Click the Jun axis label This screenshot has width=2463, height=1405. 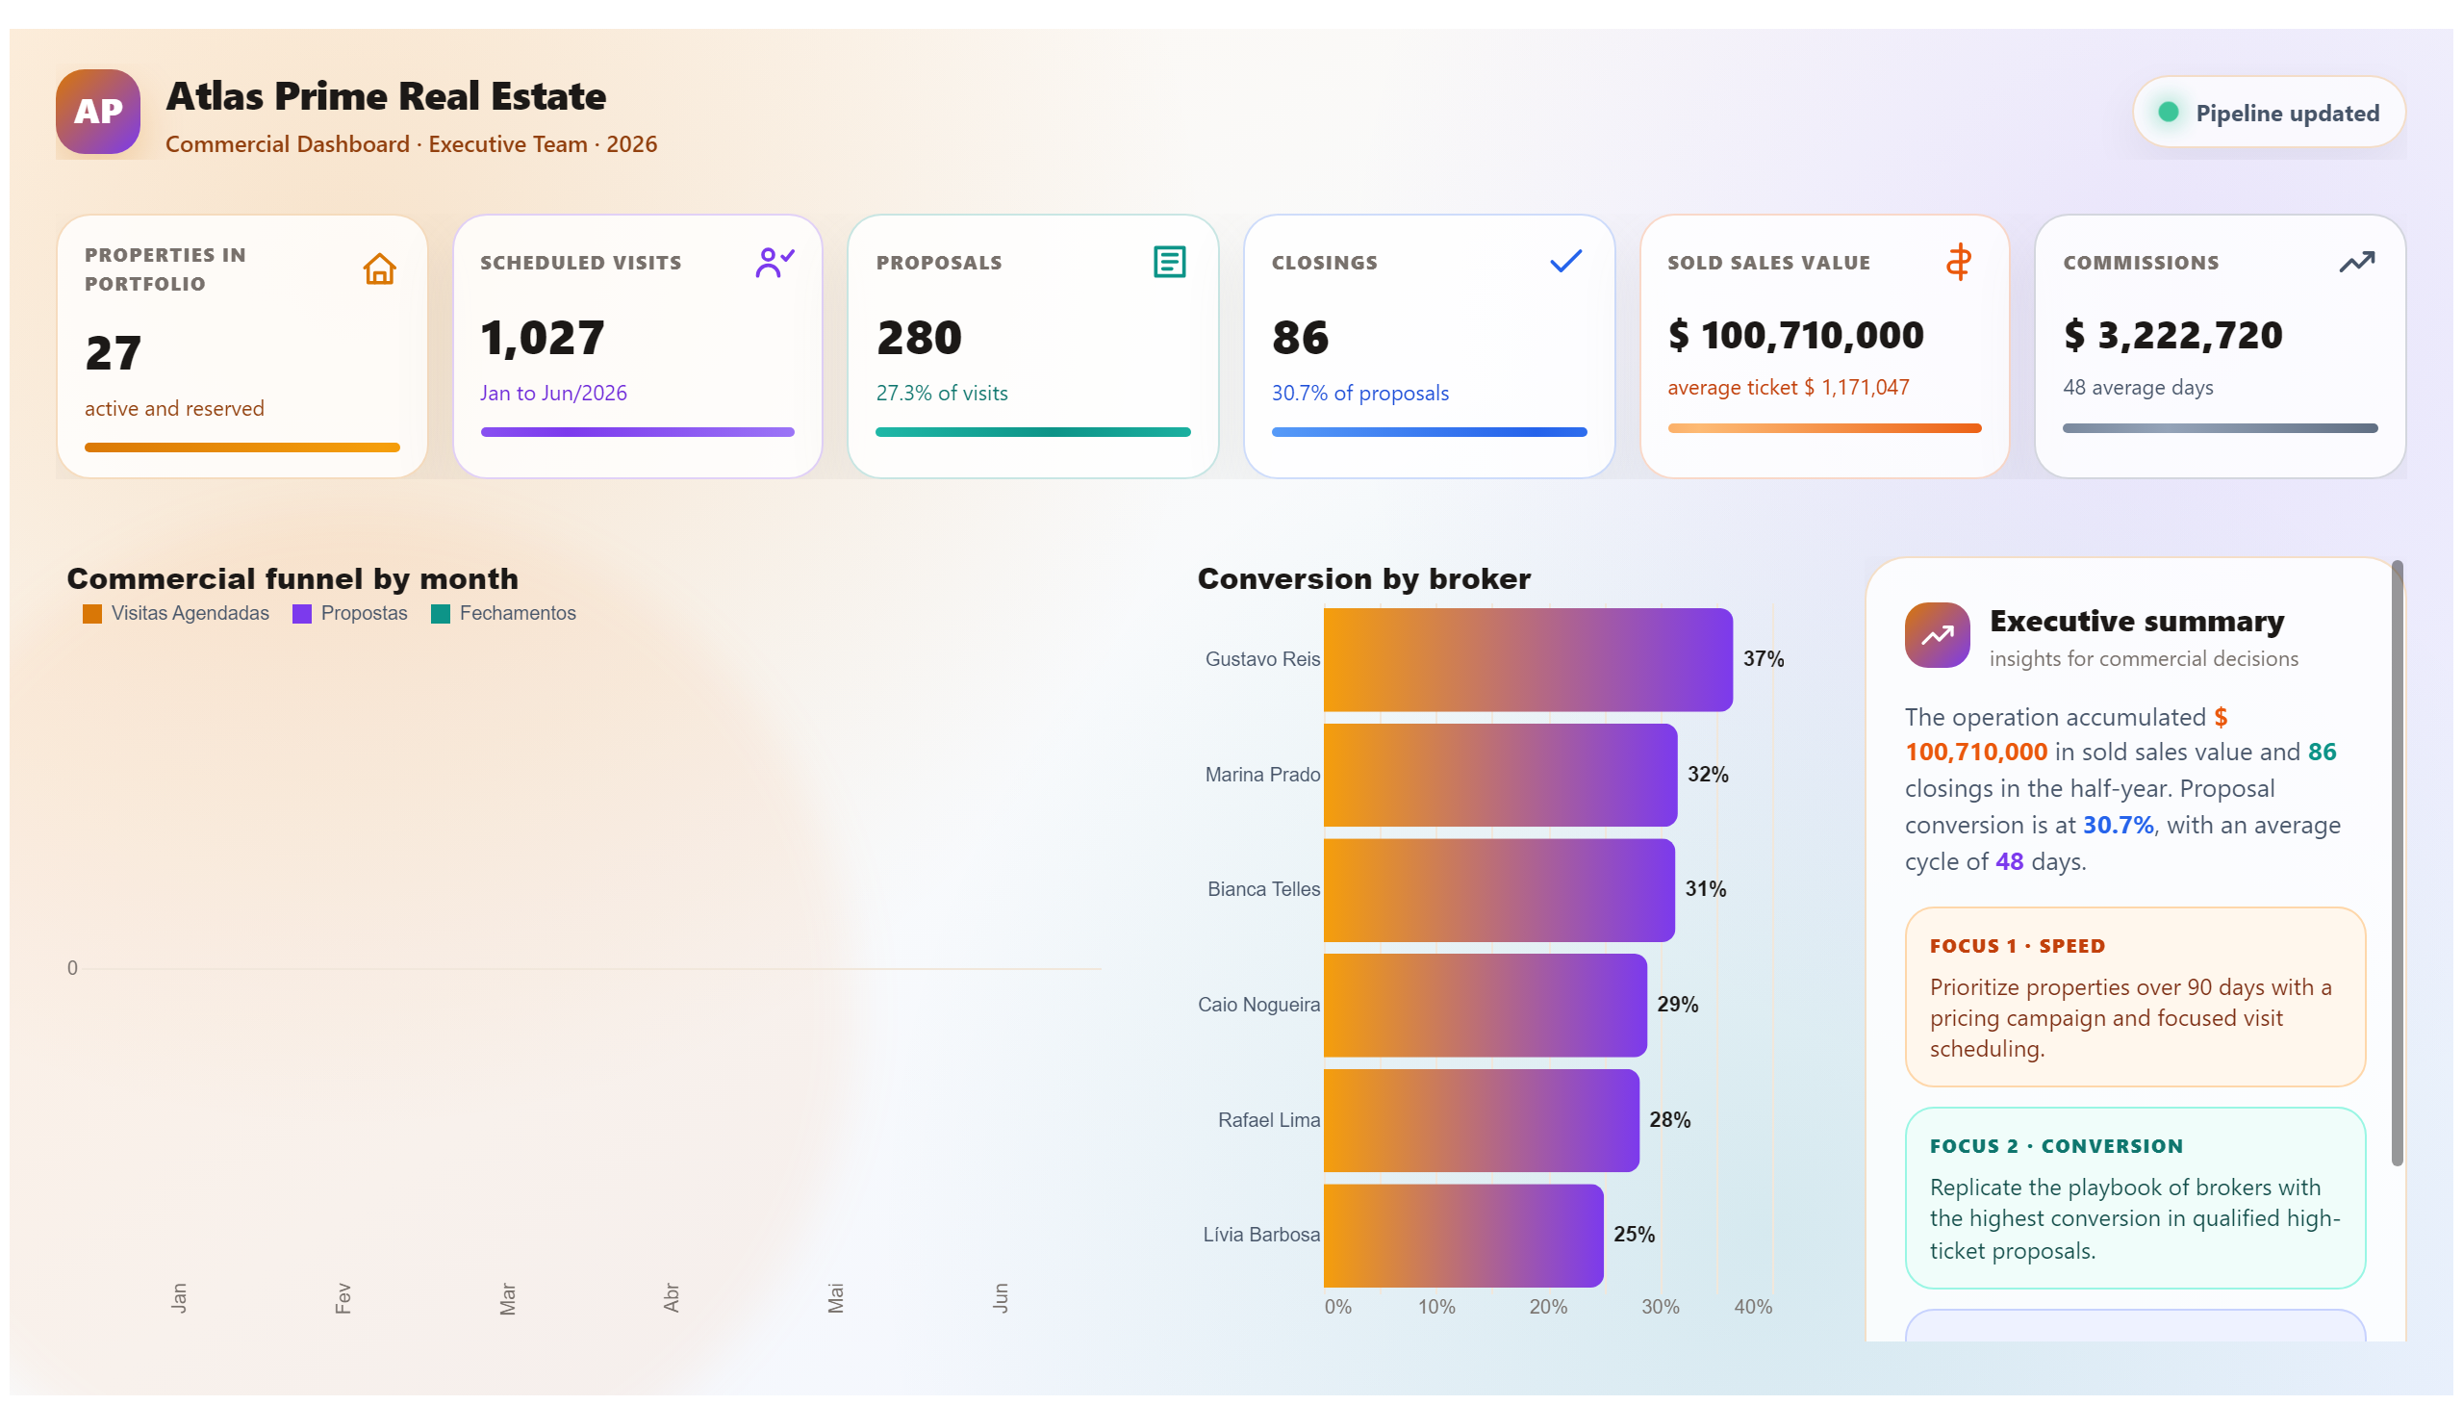pos(1001,1299)
